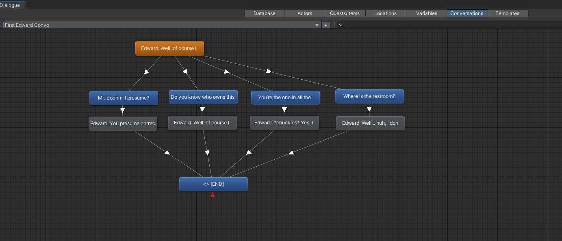This screenshot has width=562, height=241.
Task: Select the orange Edward start node
Action: [x=169, y=48]
